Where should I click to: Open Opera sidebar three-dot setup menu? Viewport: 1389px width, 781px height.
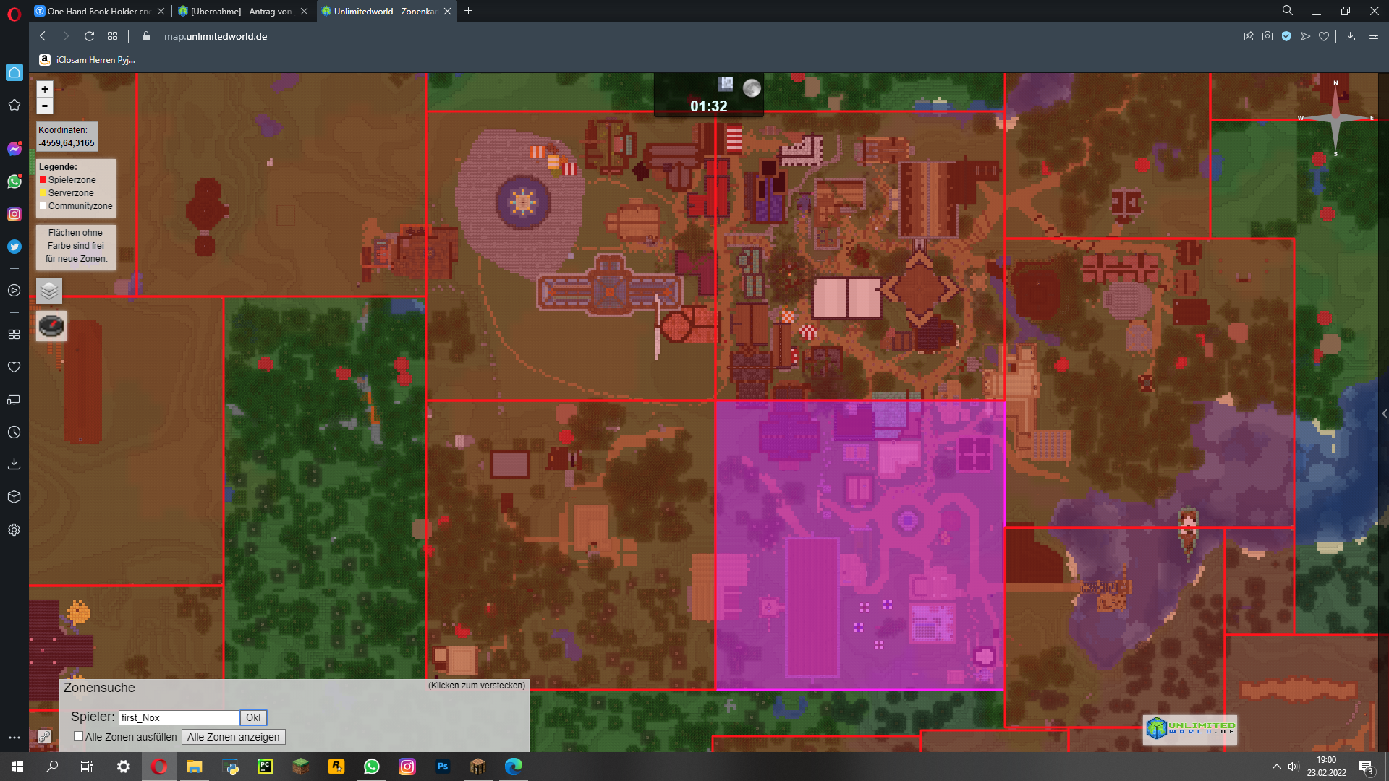14,738
